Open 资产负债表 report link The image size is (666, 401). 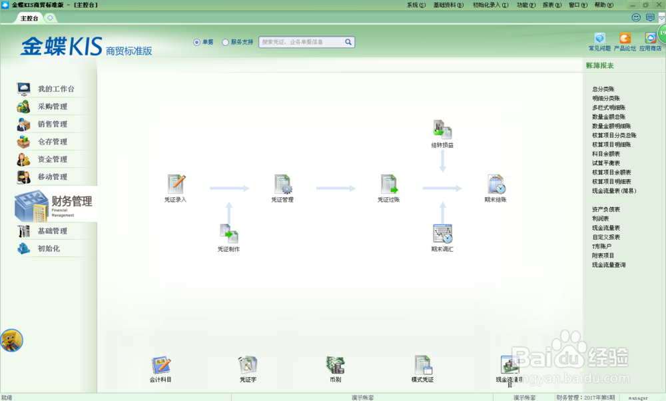coord(606,209)
